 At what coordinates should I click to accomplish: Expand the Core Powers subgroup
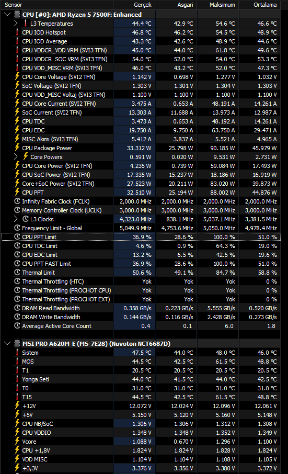16,156
